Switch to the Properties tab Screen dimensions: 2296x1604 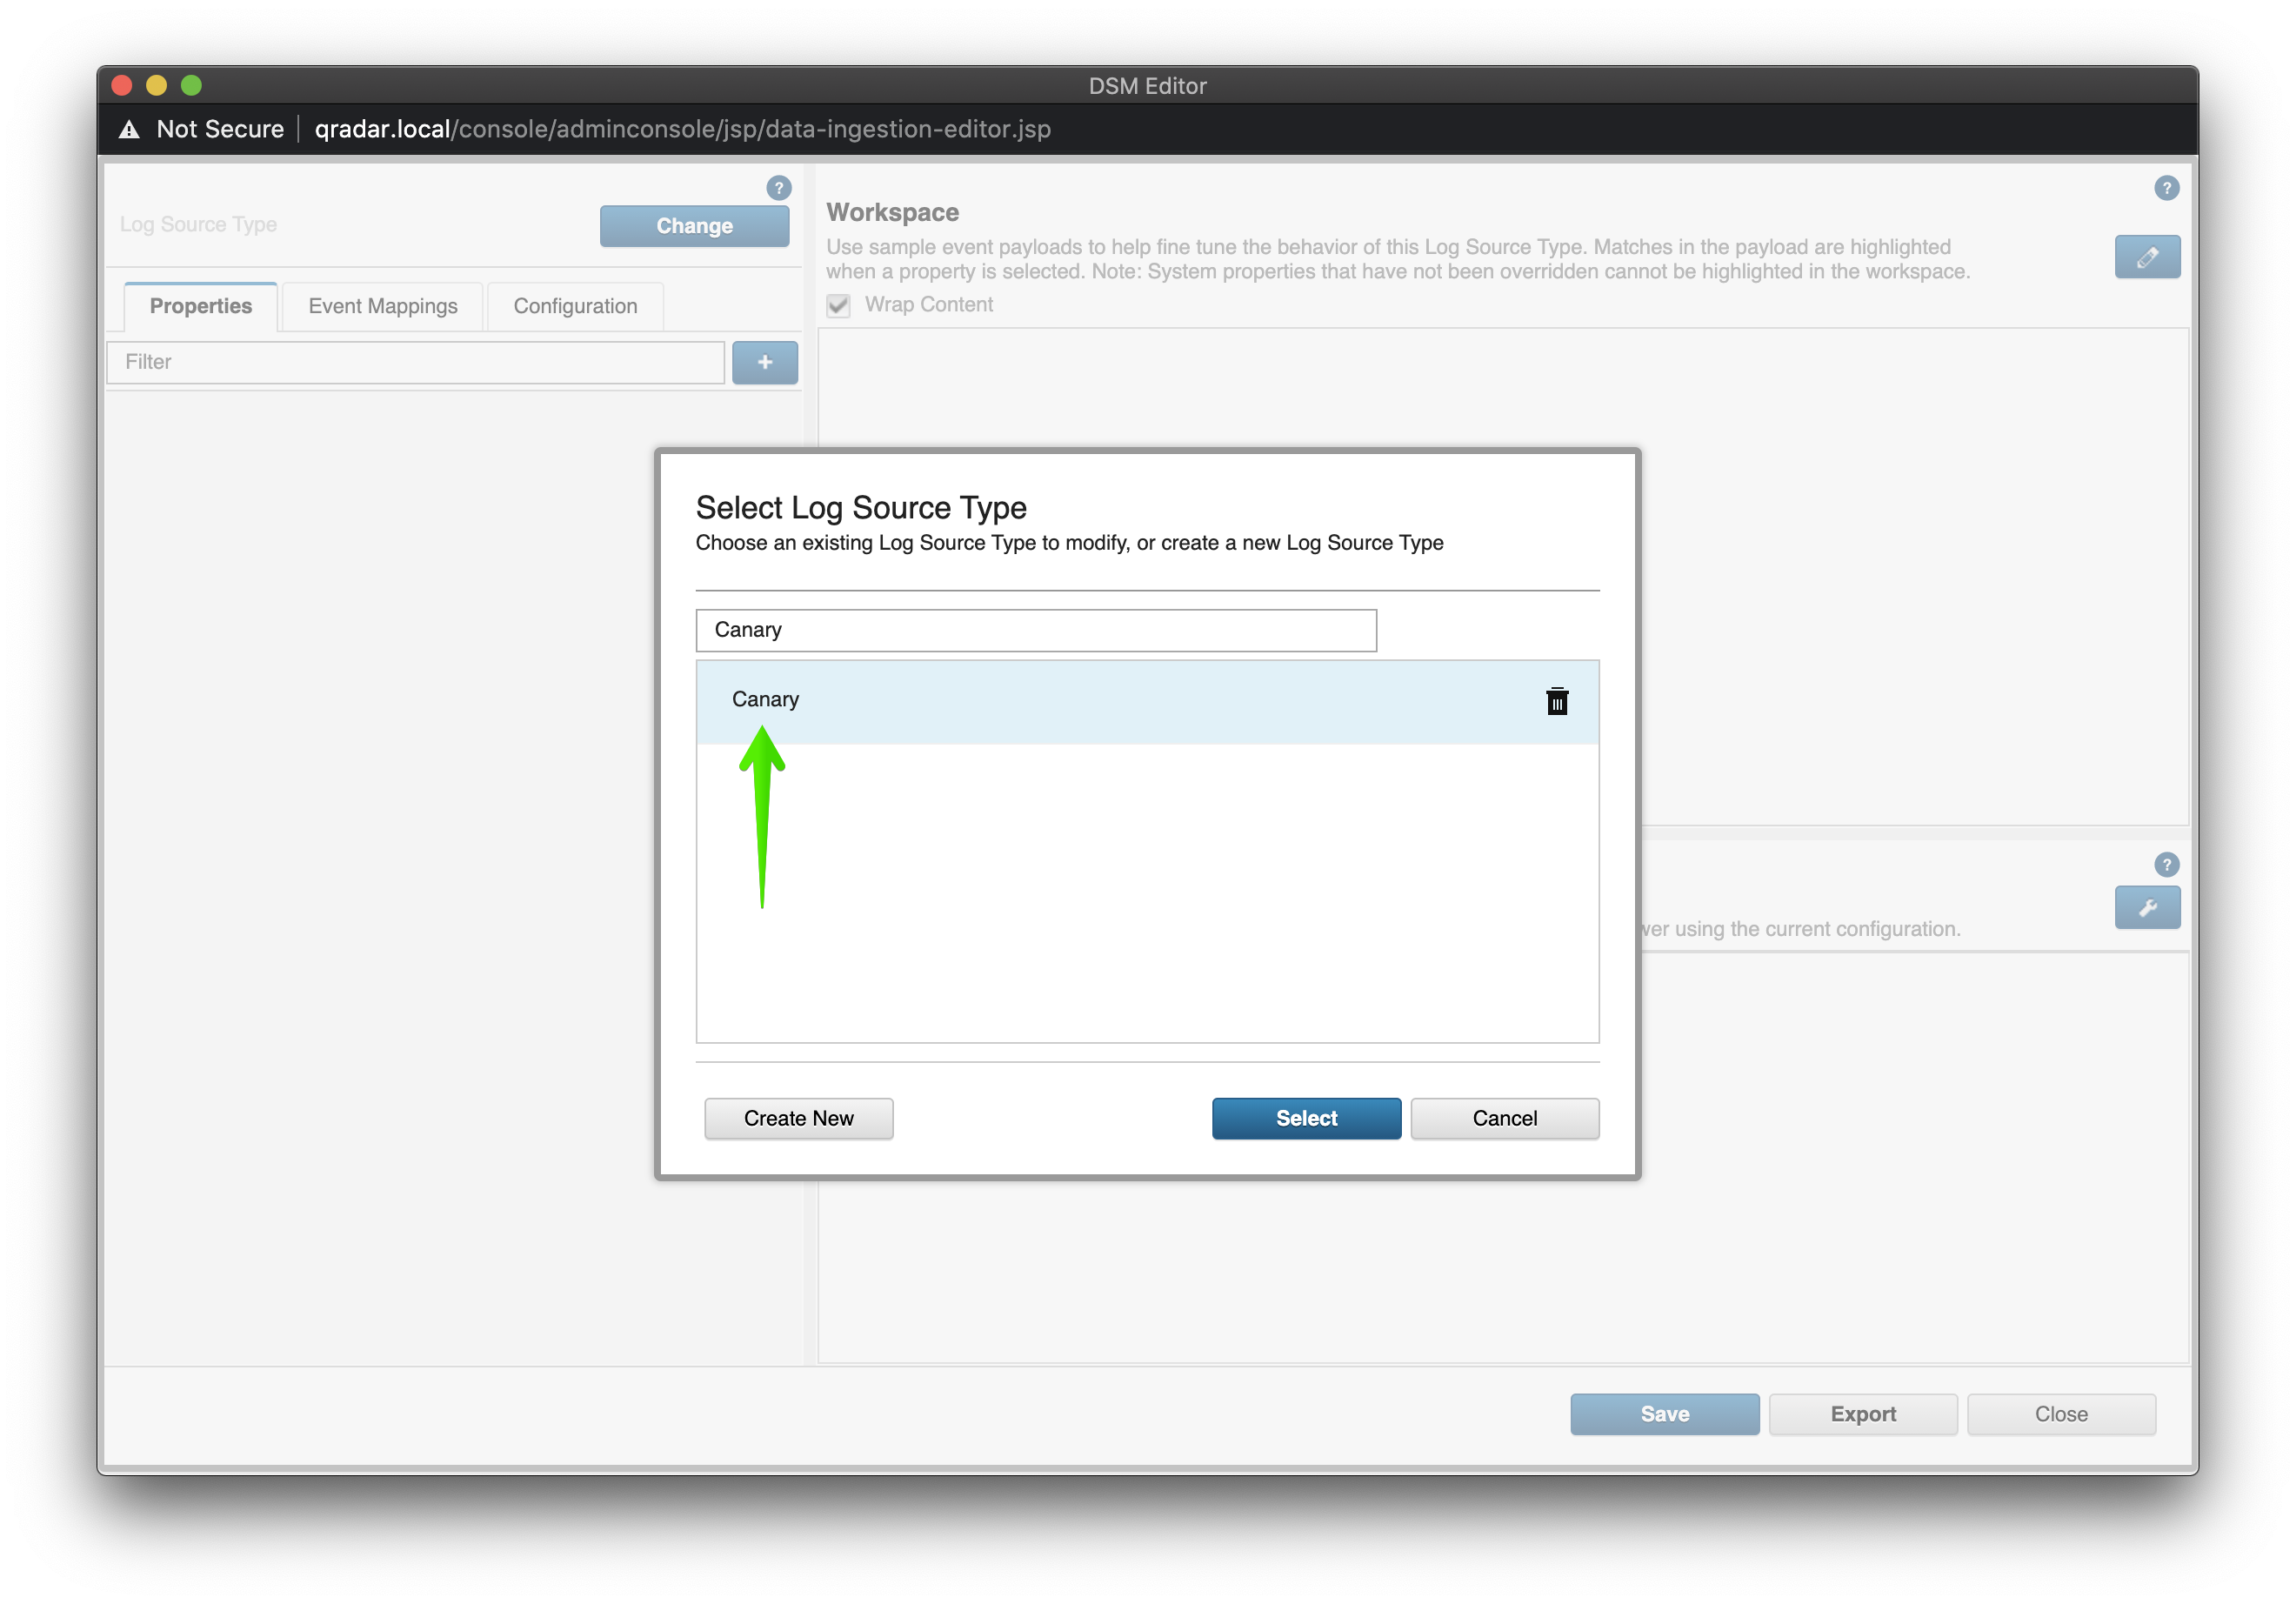(x=201, y=306)
